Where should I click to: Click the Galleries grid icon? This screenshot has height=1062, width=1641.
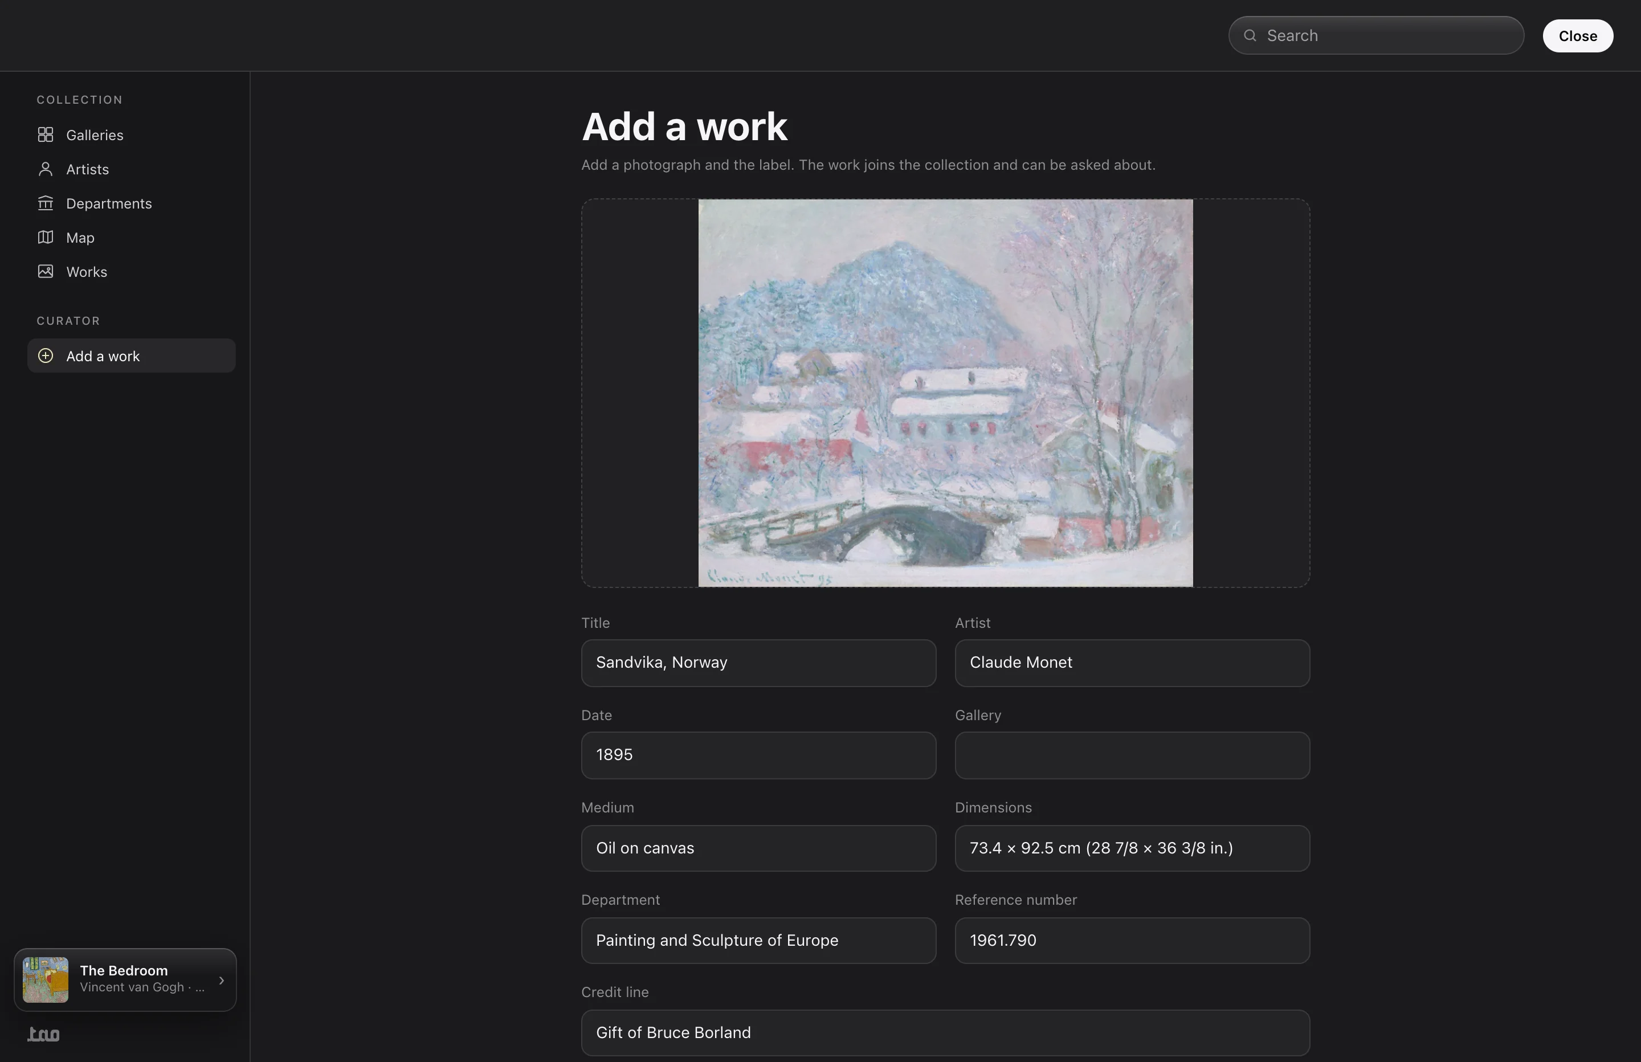pos(46,134)
